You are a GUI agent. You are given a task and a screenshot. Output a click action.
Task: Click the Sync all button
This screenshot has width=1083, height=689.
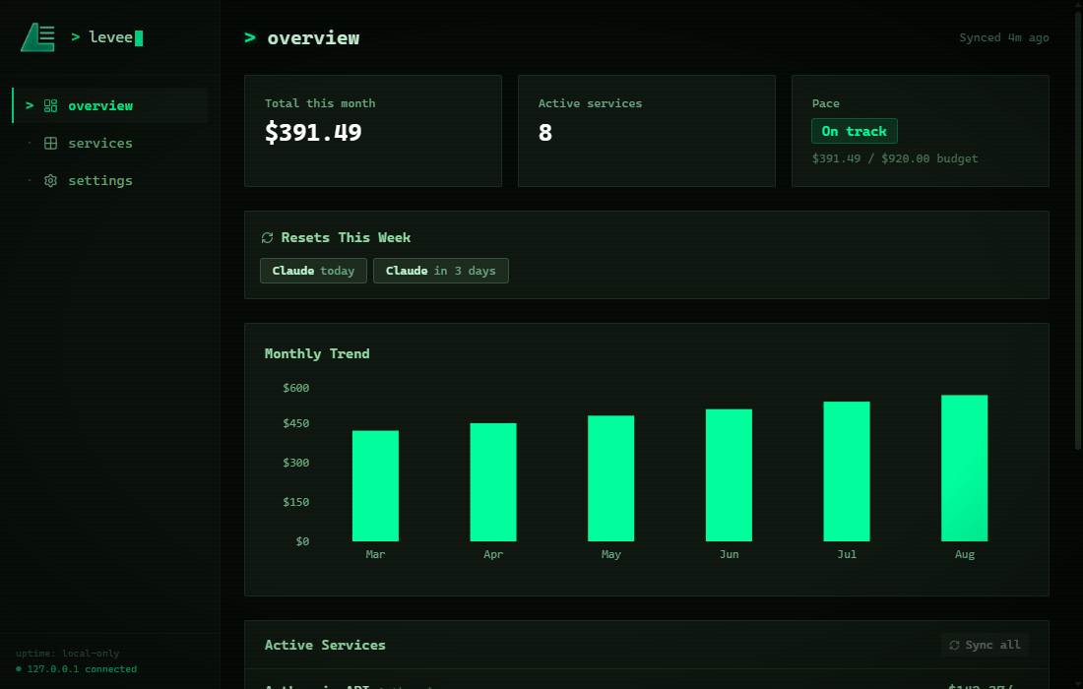(x=985, y=645)
